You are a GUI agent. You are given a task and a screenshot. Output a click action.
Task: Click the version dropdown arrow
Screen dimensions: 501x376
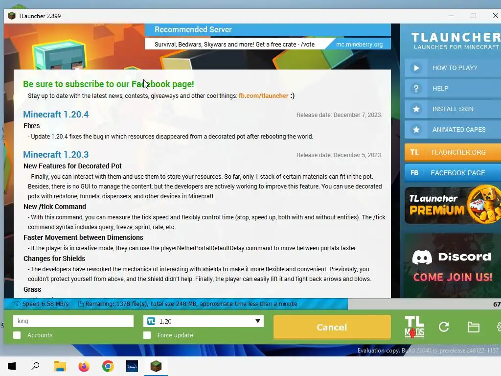pos(257,321)
